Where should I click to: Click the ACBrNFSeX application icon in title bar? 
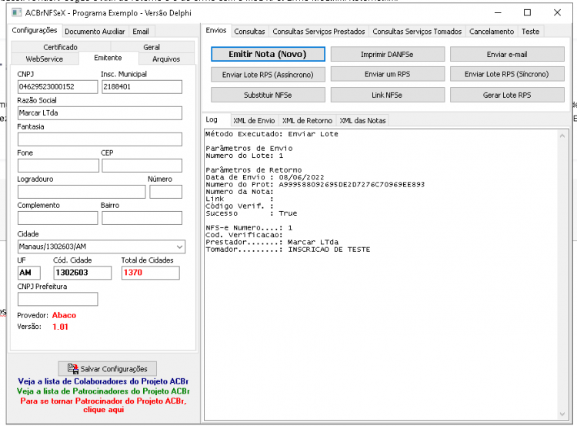point(17,13)
